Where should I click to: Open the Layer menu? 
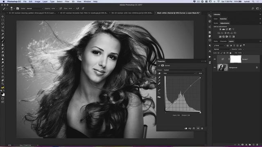(x=45, y=2)
